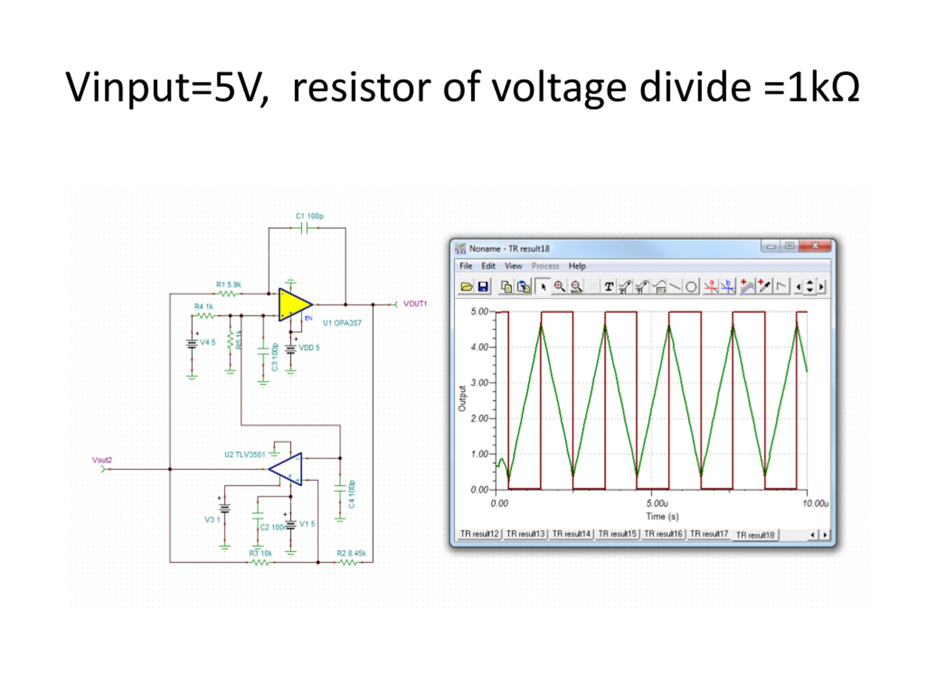Click the Open file folder icon
The width and height of the screenshot is (926, 694).
(466, 287)
